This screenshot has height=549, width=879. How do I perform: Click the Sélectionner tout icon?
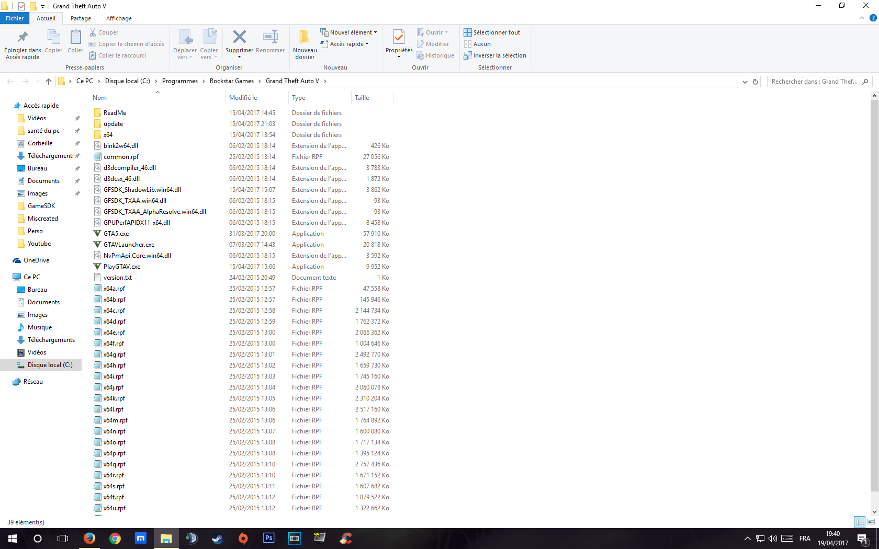coord(468,32)
